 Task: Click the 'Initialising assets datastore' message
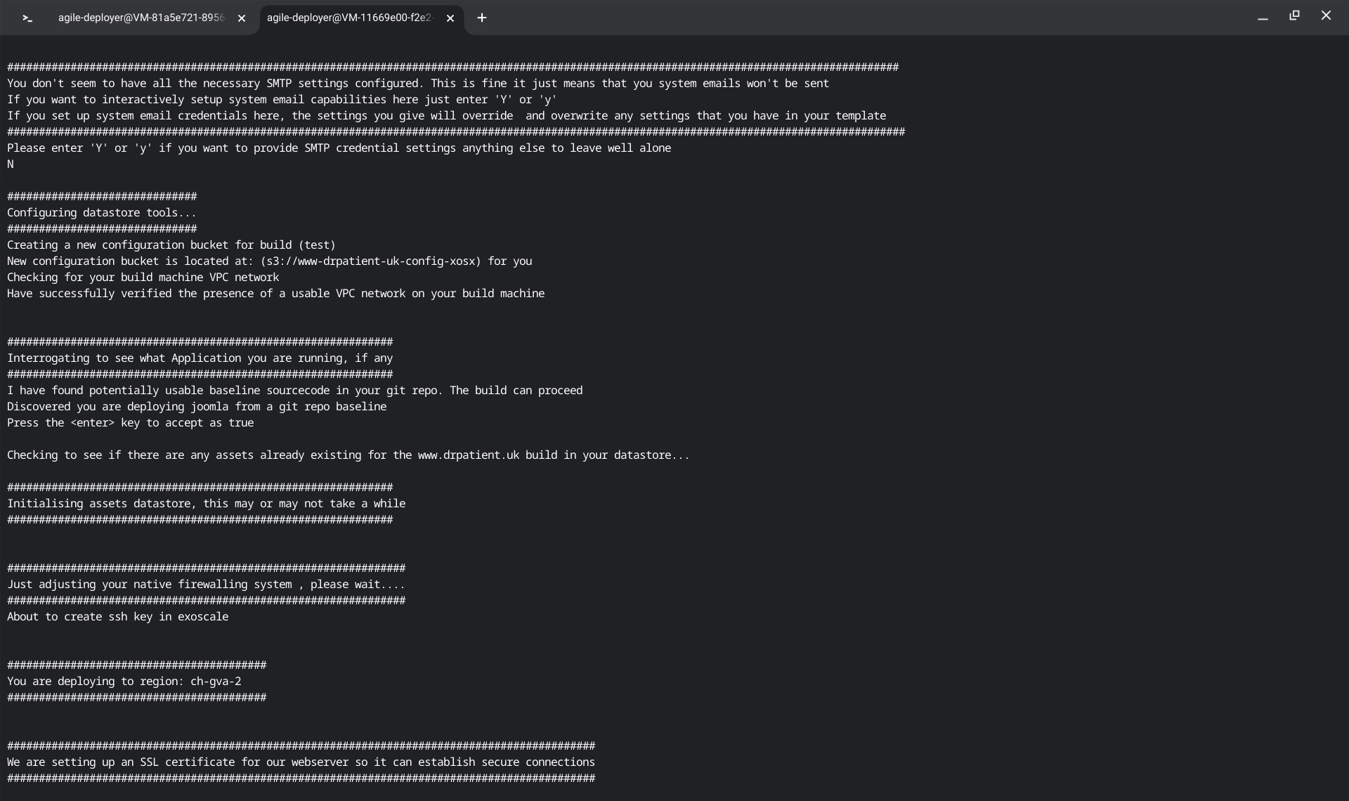tap(206, 504)
